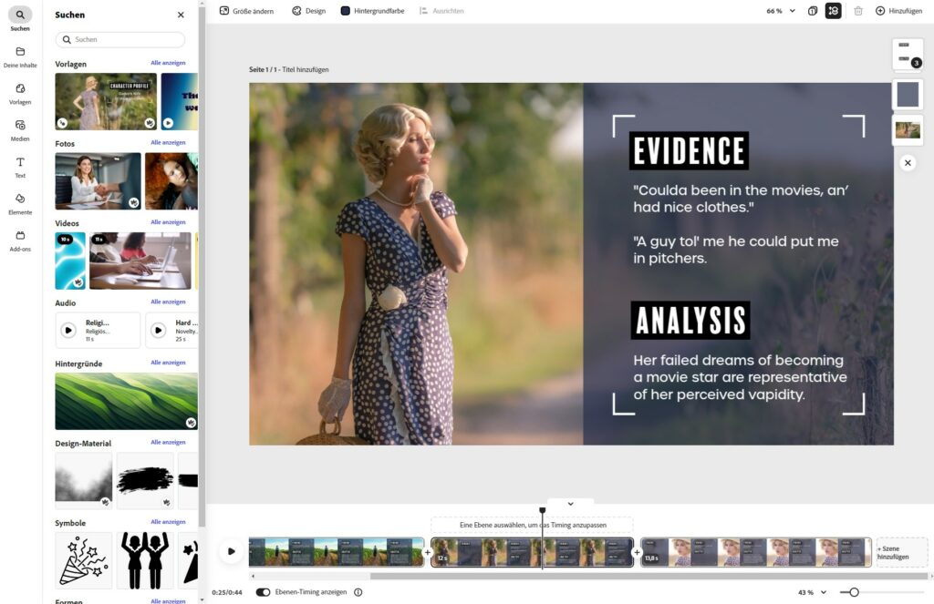Show all Hintergründe via Alle anzeigen

tap(168, 363)
